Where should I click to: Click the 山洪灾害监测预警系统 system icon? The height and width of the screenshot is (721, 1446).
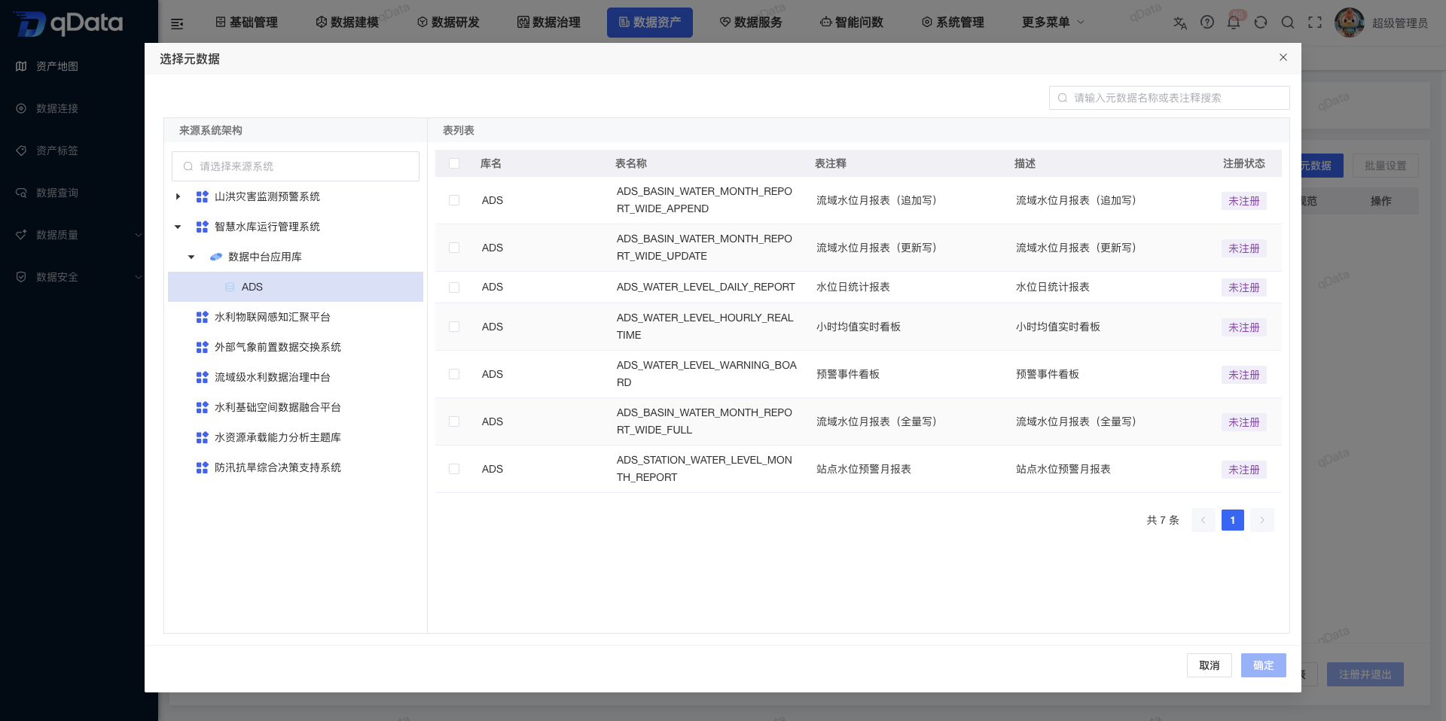(202, 196)
